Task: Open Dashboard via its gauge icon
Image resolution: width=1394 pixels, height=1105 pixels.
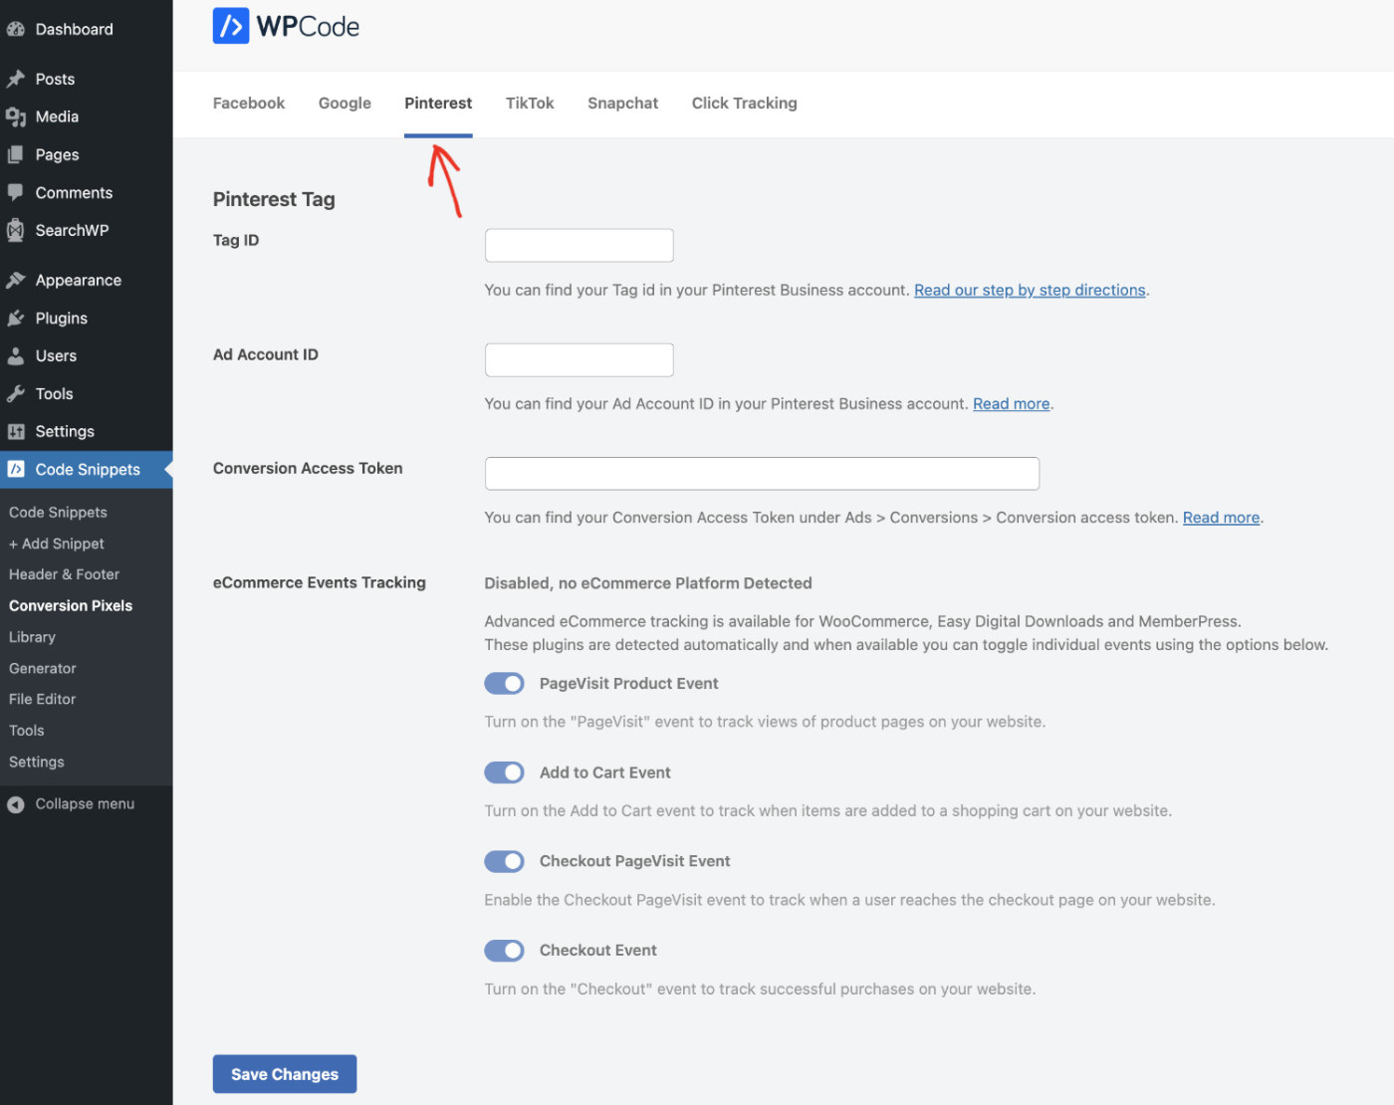Action: click(16, 30)
